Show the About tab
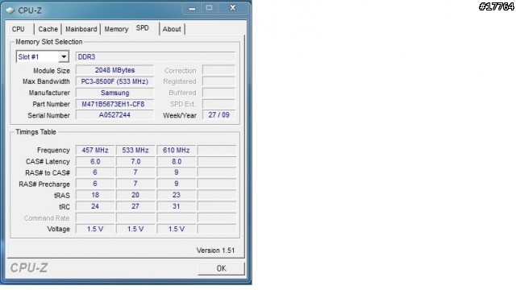The height and width of the screenshot is (290, 516). (x=172, y=29)
